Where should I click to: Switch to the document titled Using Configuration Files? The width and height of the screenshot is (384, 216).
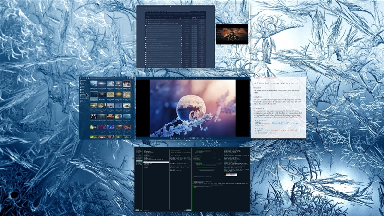click(x=278, y=108)
